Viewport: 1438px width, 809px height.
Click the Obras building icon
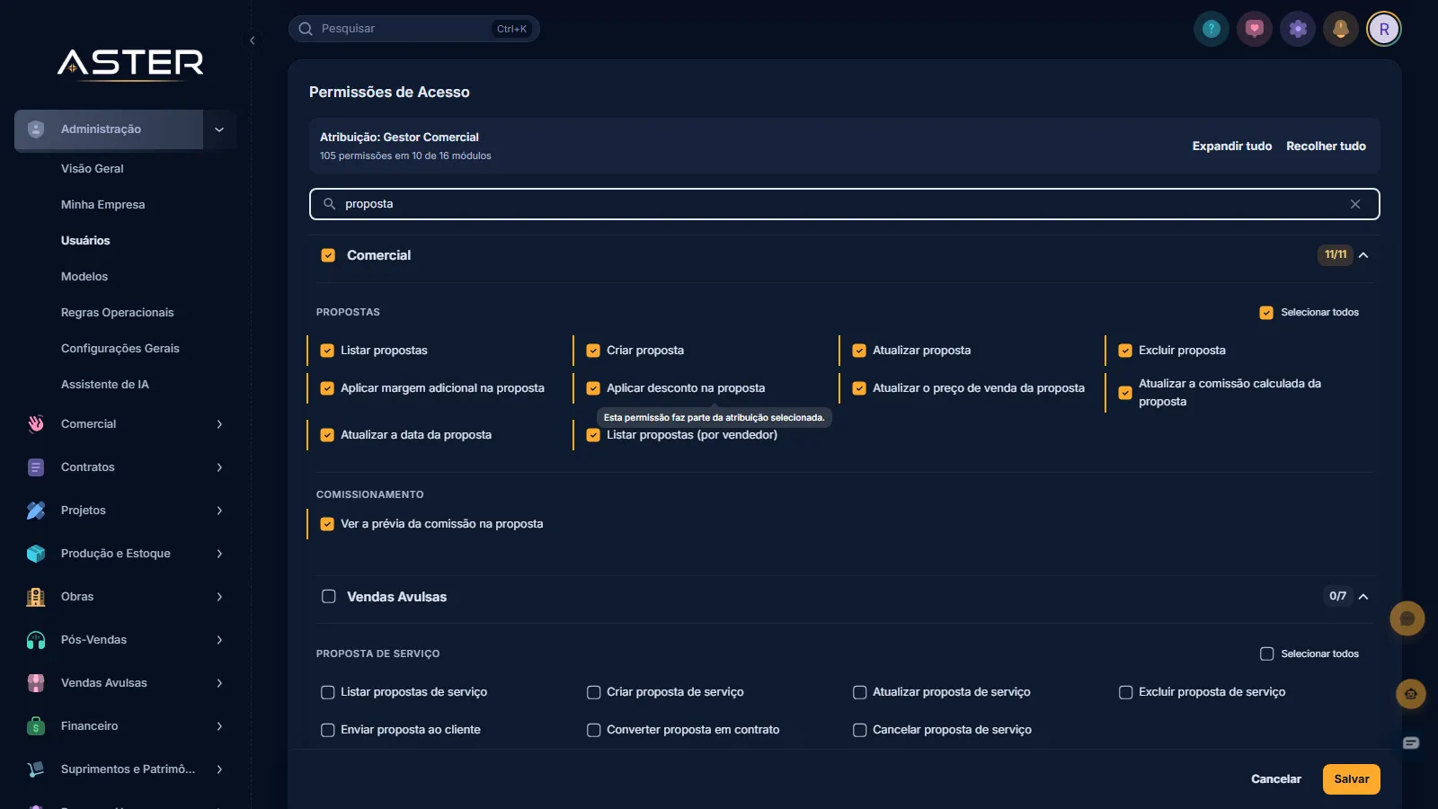(x=36, y=597)
